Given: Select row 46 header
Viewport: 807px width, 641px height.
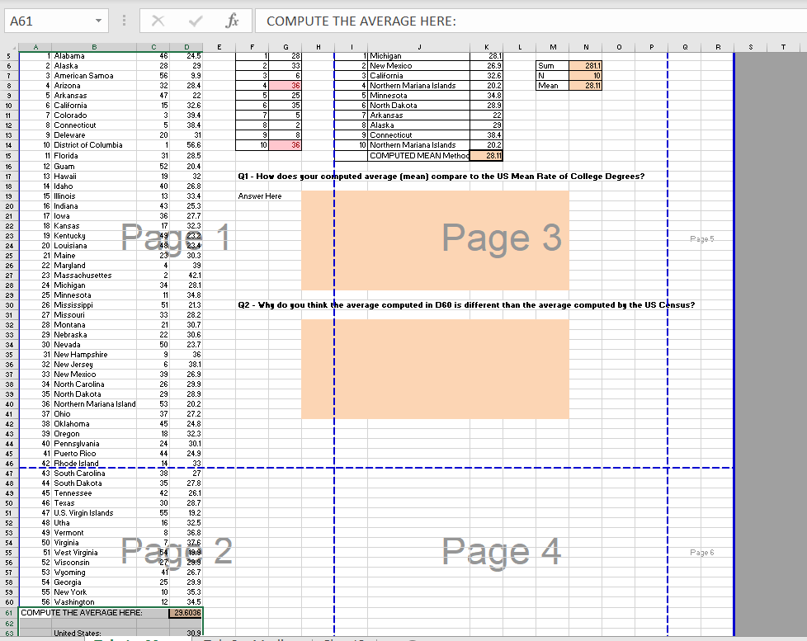Looking at the screenshot, I should point(9,464).
